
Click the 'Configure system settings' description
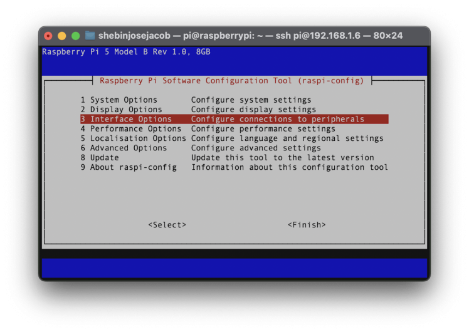(251, 100)
